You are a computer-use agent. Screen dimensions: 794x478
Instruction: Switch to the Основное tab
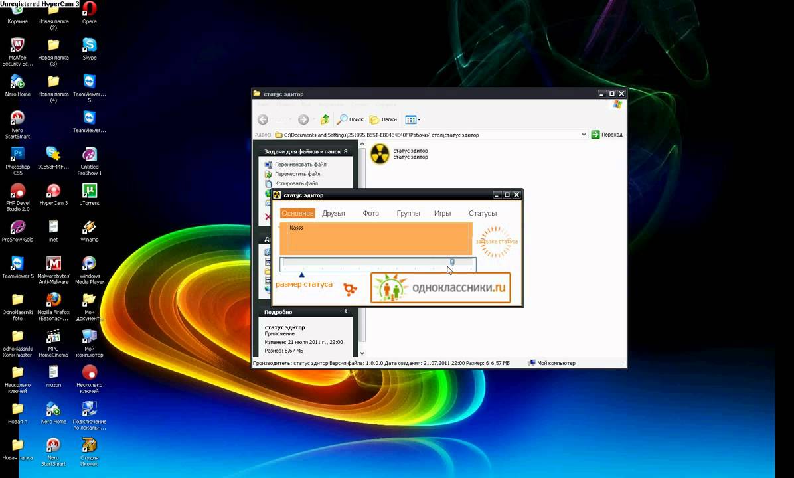coord(297,214)
